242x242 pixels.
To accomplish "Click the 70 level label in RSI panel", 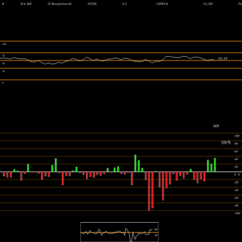I will [x=3, y=56].
